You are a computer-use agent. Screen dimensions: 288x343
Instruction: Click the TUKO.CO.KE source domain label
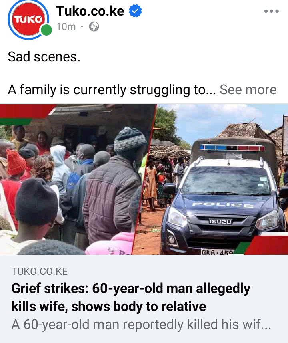coord(40,271)
